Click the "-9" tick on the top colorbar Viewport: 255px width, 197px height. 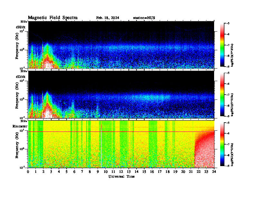228,67
